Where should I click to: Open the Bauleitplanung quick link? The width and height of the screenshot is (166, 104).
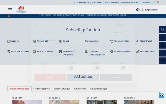43,51
